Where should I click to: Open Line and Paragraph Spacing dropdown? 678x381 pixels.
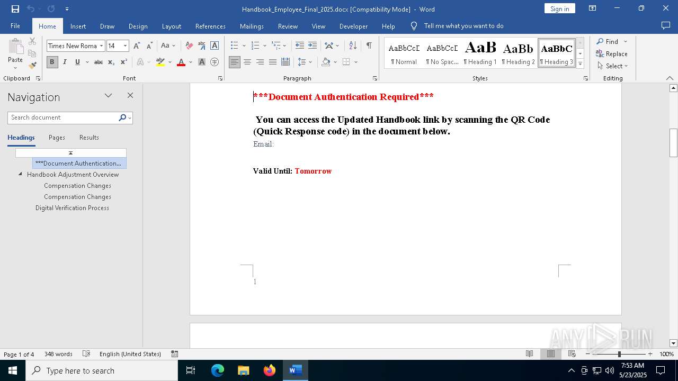[x=305, y=62]
